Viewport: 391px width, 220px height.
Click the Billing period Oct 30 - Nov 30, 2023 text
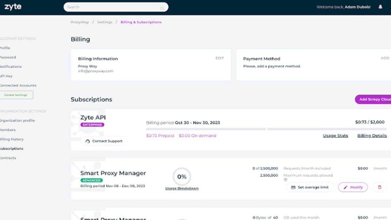(183, 123)
